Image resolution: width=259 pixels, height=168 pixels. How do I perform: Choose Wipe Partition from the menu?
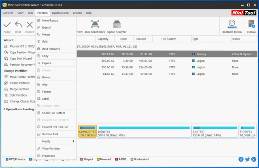56,149
